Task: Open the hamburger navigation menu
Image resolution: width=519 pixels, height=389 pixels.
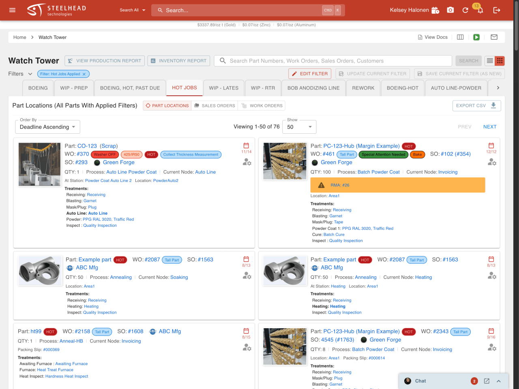Action: tap(12, 10)
